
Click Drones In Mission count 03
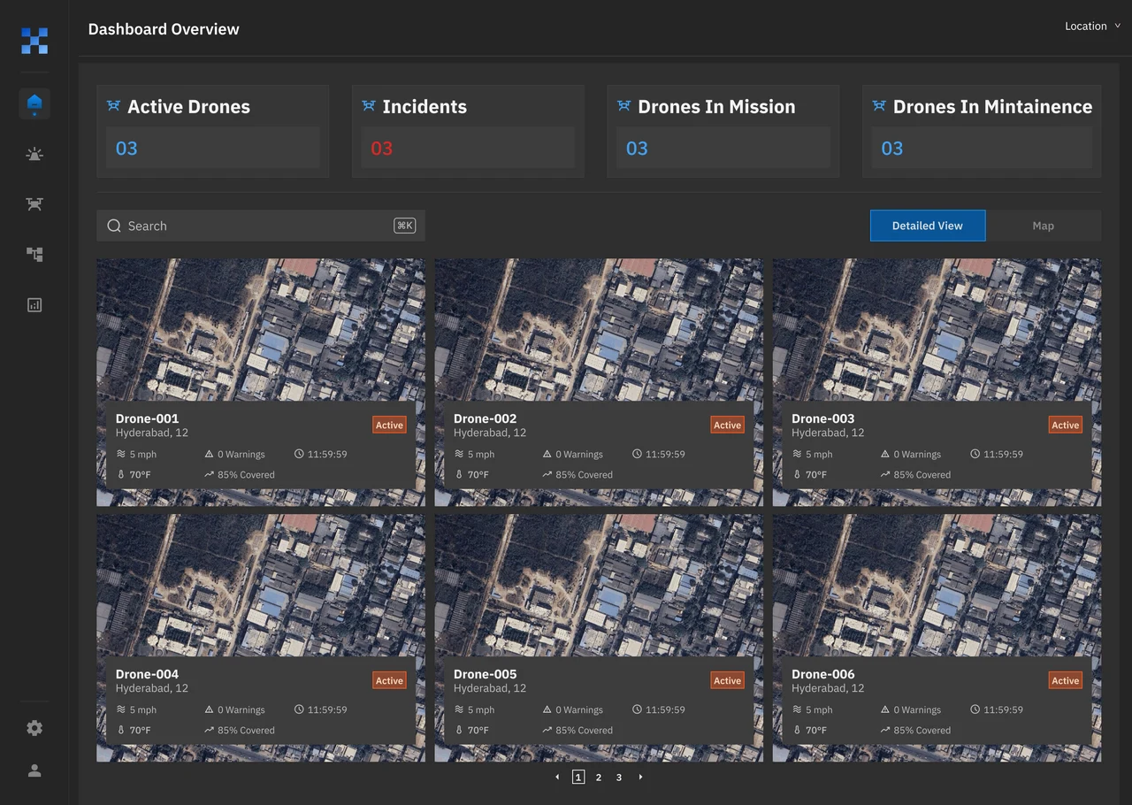tap(637, 149)
